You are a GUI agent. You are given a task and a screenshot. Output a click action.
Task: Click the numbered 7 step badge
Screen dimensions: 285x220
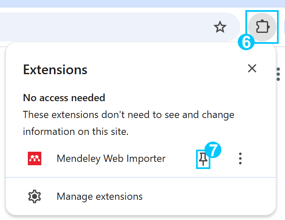(213, 150)
